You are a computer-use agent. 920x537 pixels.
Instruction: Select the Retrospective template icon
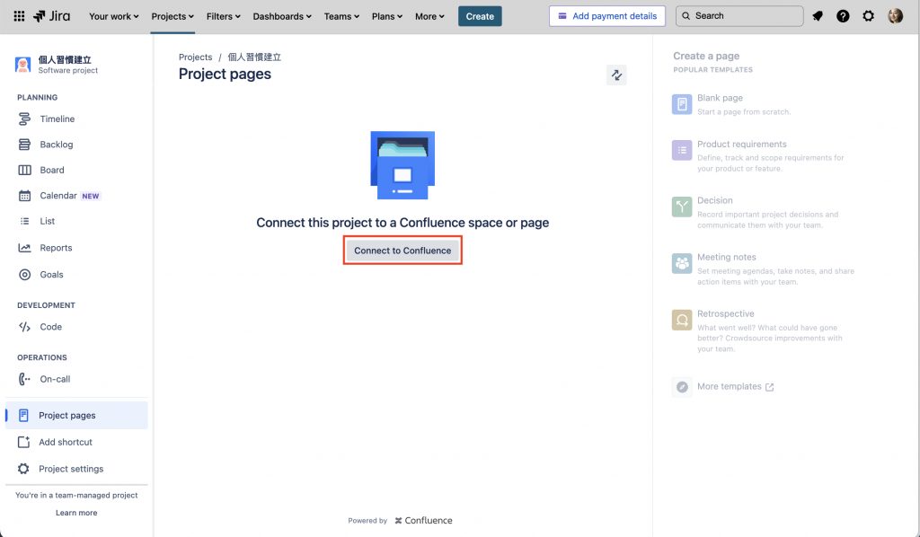(x=682, y=320)
